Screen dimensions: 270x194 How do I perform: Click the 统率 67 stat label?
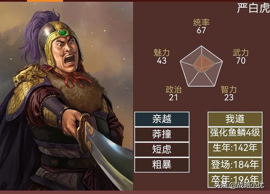(x=201, y=26)
